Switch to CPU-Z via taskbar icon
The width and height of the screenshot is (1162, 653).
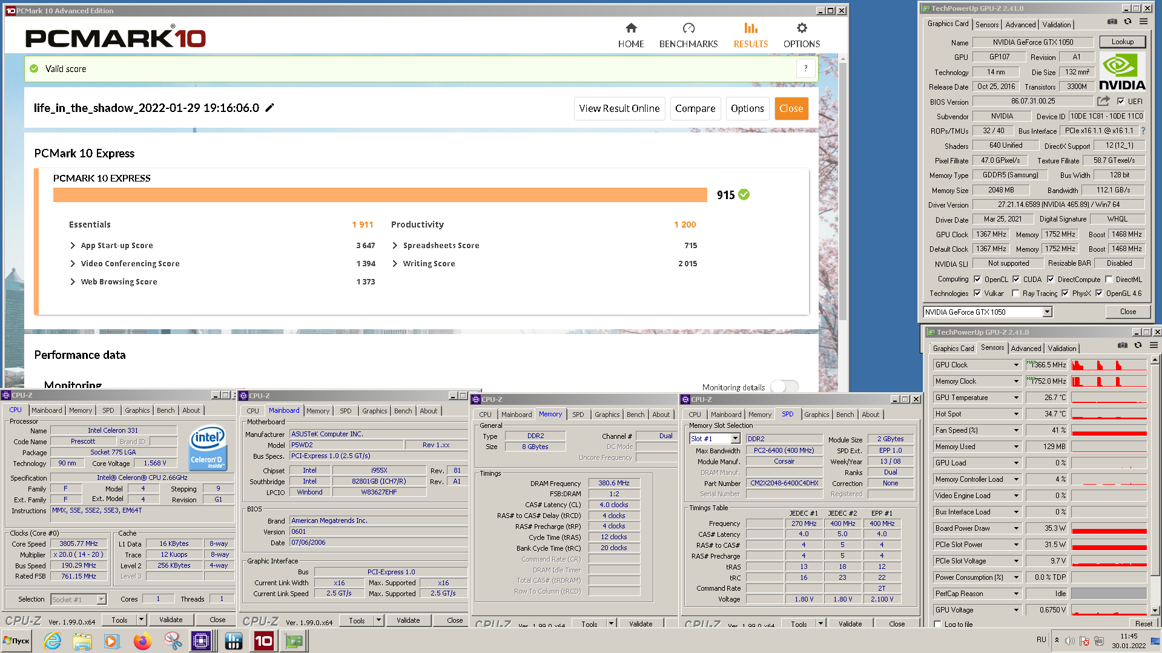point(200,641)
